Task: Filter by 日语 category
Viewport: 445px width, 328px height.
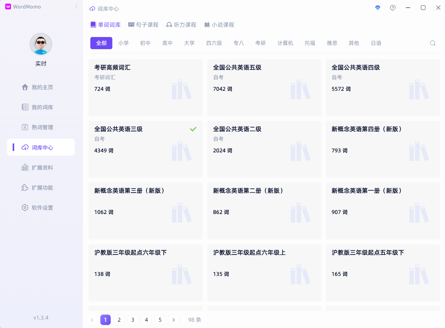Action: pyautogui.click(x=376, y=43)
